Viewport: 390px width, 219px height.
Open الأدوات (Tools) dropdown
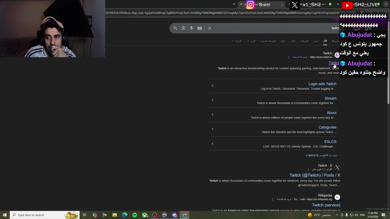[237, 41]
